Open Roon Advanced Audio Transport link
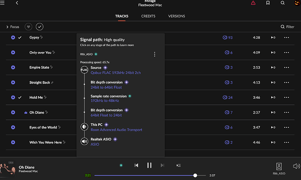Screen dimensions: 301x180 pyautogui.click(x=116, y=130)
